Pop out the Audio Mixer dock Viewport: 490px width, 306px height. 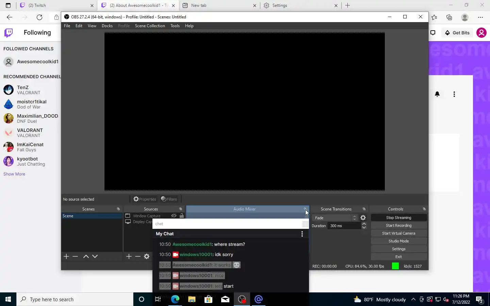coord(305,209)
